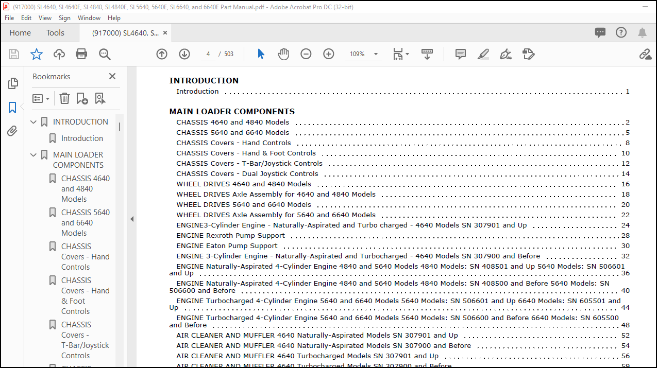Image resolution: width=657 pixels, height=368 pixels.
Task: Close the Bookmarks panel
Action: pos(112,76)
